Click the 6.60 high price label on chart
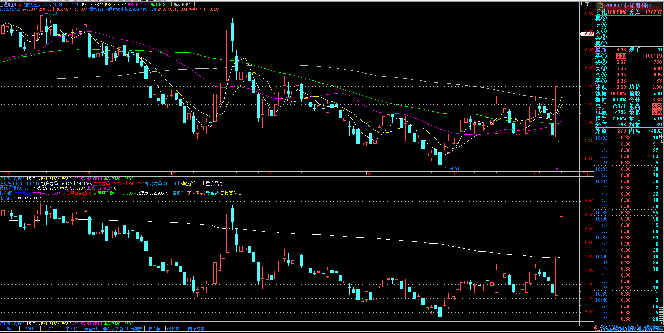Image resolution: width=664 pixels, height=333 pixels. point(52,13)
